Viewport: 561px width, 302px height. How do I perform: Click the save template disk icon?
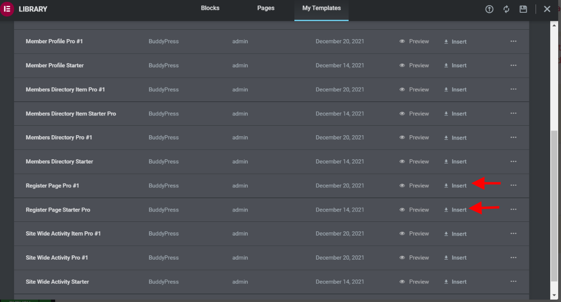tap(523, 9)
